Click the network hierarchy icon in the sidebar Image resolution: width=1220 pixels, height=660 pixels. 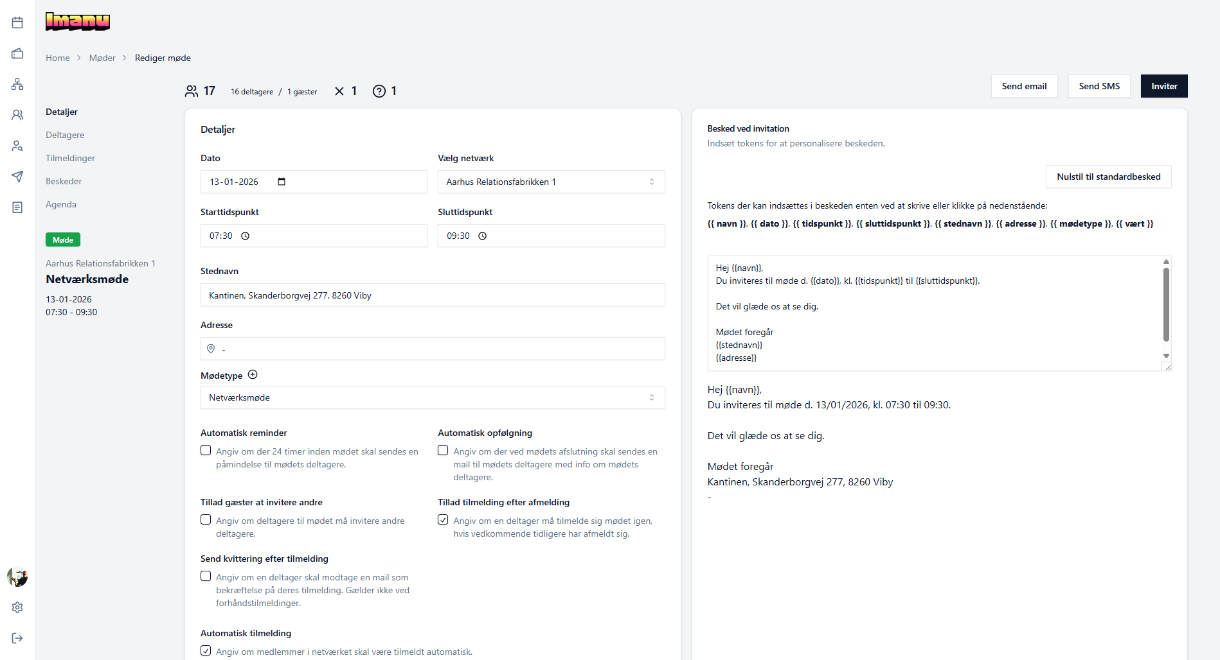[x=17, y=84]
